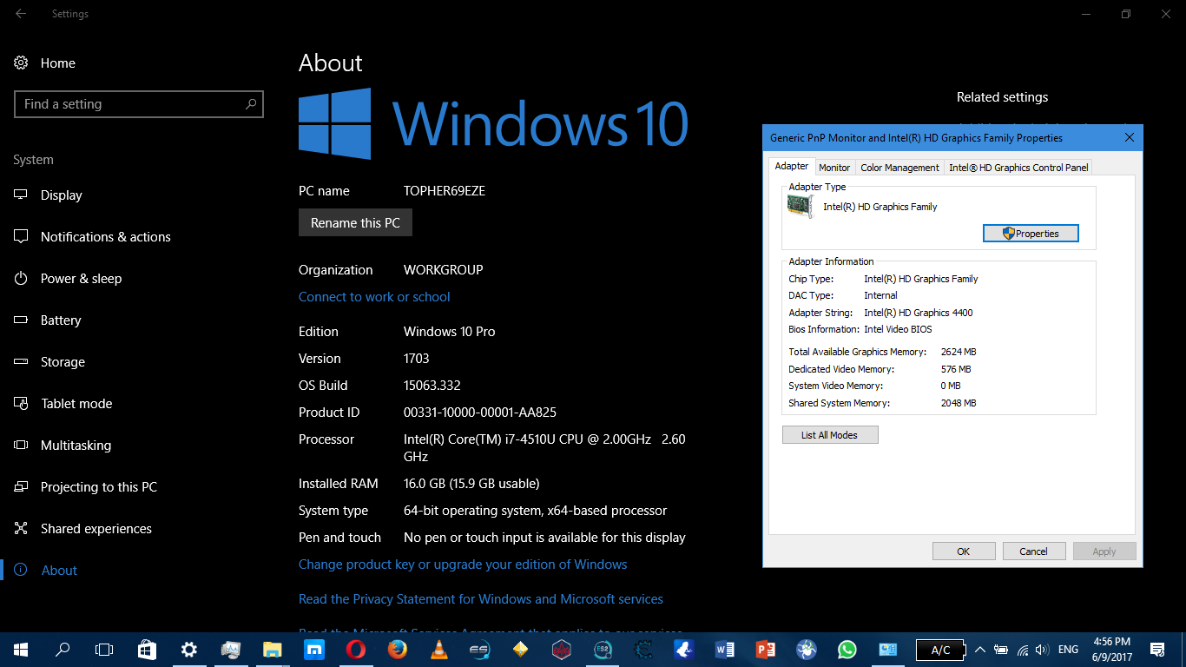Image resolution: width=1186 pixels, height=667 pixels.
Task: Focus the Find a setting search box
Action: tap(139, 104)
